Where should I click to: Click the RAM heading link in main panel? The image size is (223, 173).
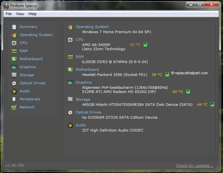[80, 57]
